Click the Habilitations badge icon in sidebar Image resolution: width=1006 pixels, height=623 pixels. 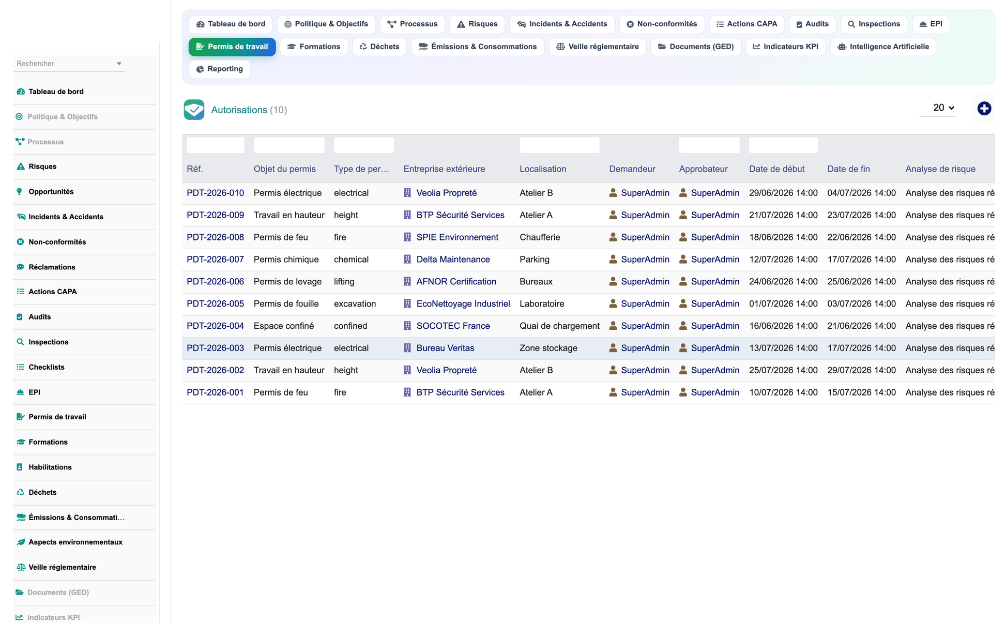(x=20, y=467)
